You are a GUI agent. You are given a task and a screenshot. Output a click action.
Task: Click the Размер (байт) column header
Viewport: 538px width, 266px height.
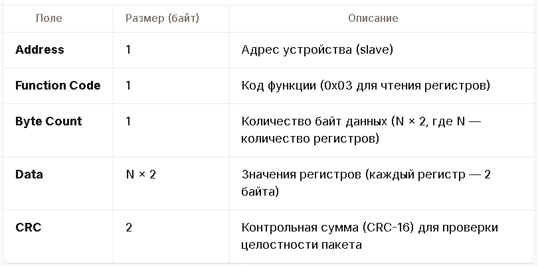[x=162, y=18]
